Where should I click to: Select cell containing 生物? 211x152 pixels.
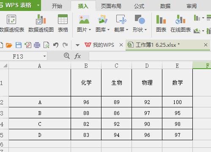pos(116,83)
